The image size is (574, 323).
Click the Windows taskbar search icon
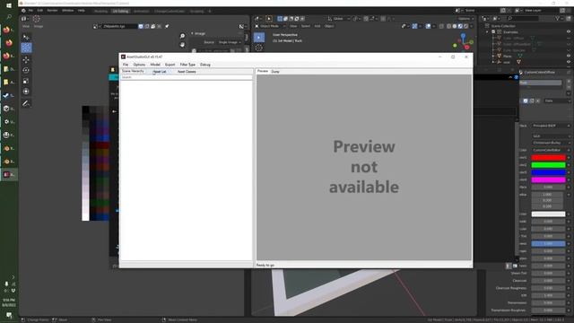[9, 17]
